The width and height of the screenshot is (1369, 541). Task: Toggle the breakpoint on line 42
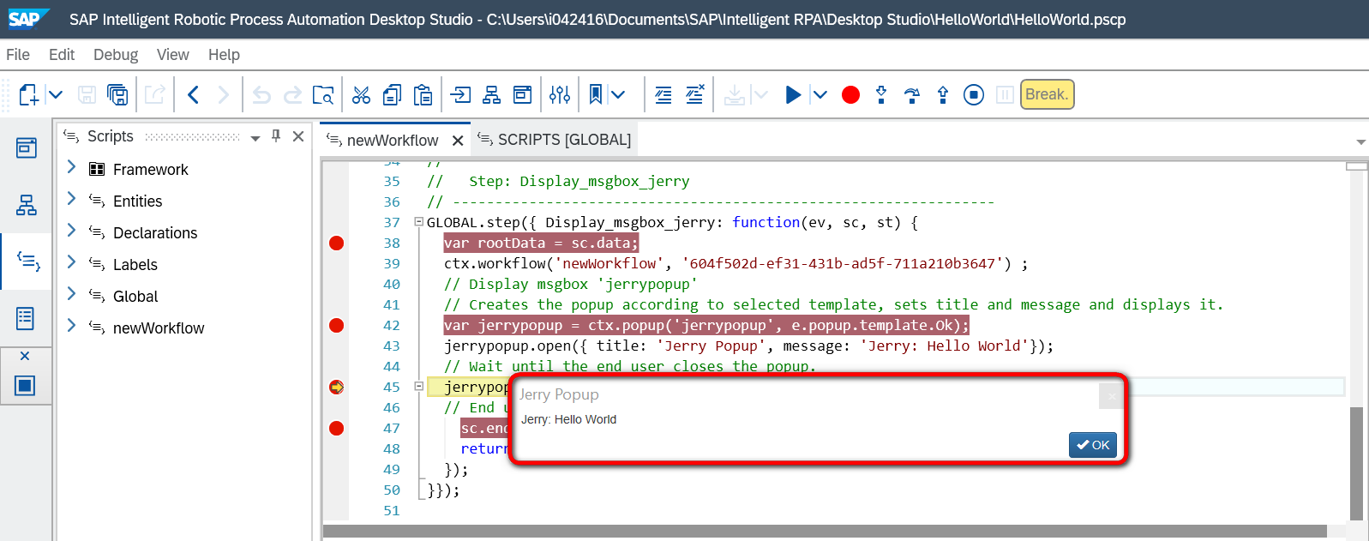[337, 326]
